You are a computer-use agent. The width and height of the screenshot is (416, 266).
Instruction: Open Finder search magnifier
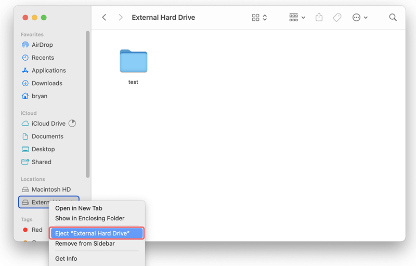393,18
